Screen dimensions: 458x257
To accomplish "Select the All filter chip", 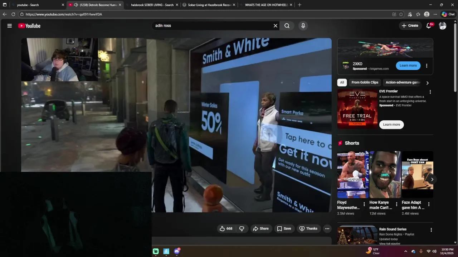I will click(x=342, y=82).
